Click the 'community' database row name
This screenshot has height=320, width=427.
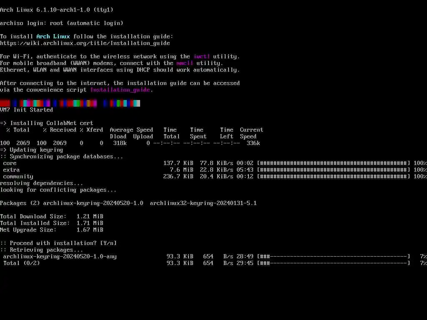click(x=18, y=177)
